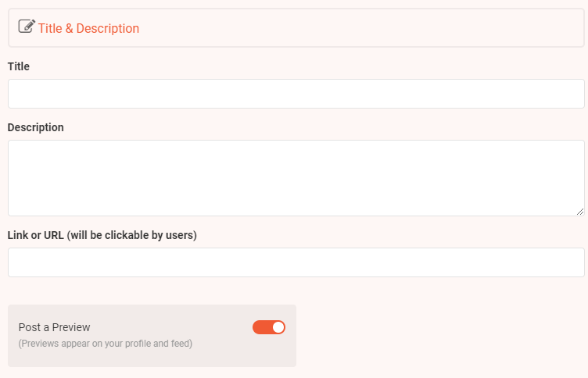The width and height of the screenshot is (588, 378).
Task: Click the pencil edit icon in the header
Action: (27, 27)
